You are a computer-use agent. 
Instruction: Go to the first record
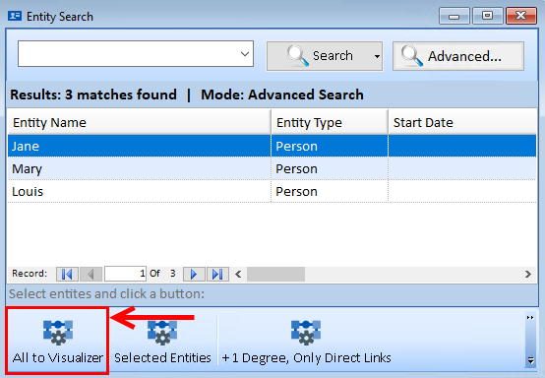coord(67,274)
